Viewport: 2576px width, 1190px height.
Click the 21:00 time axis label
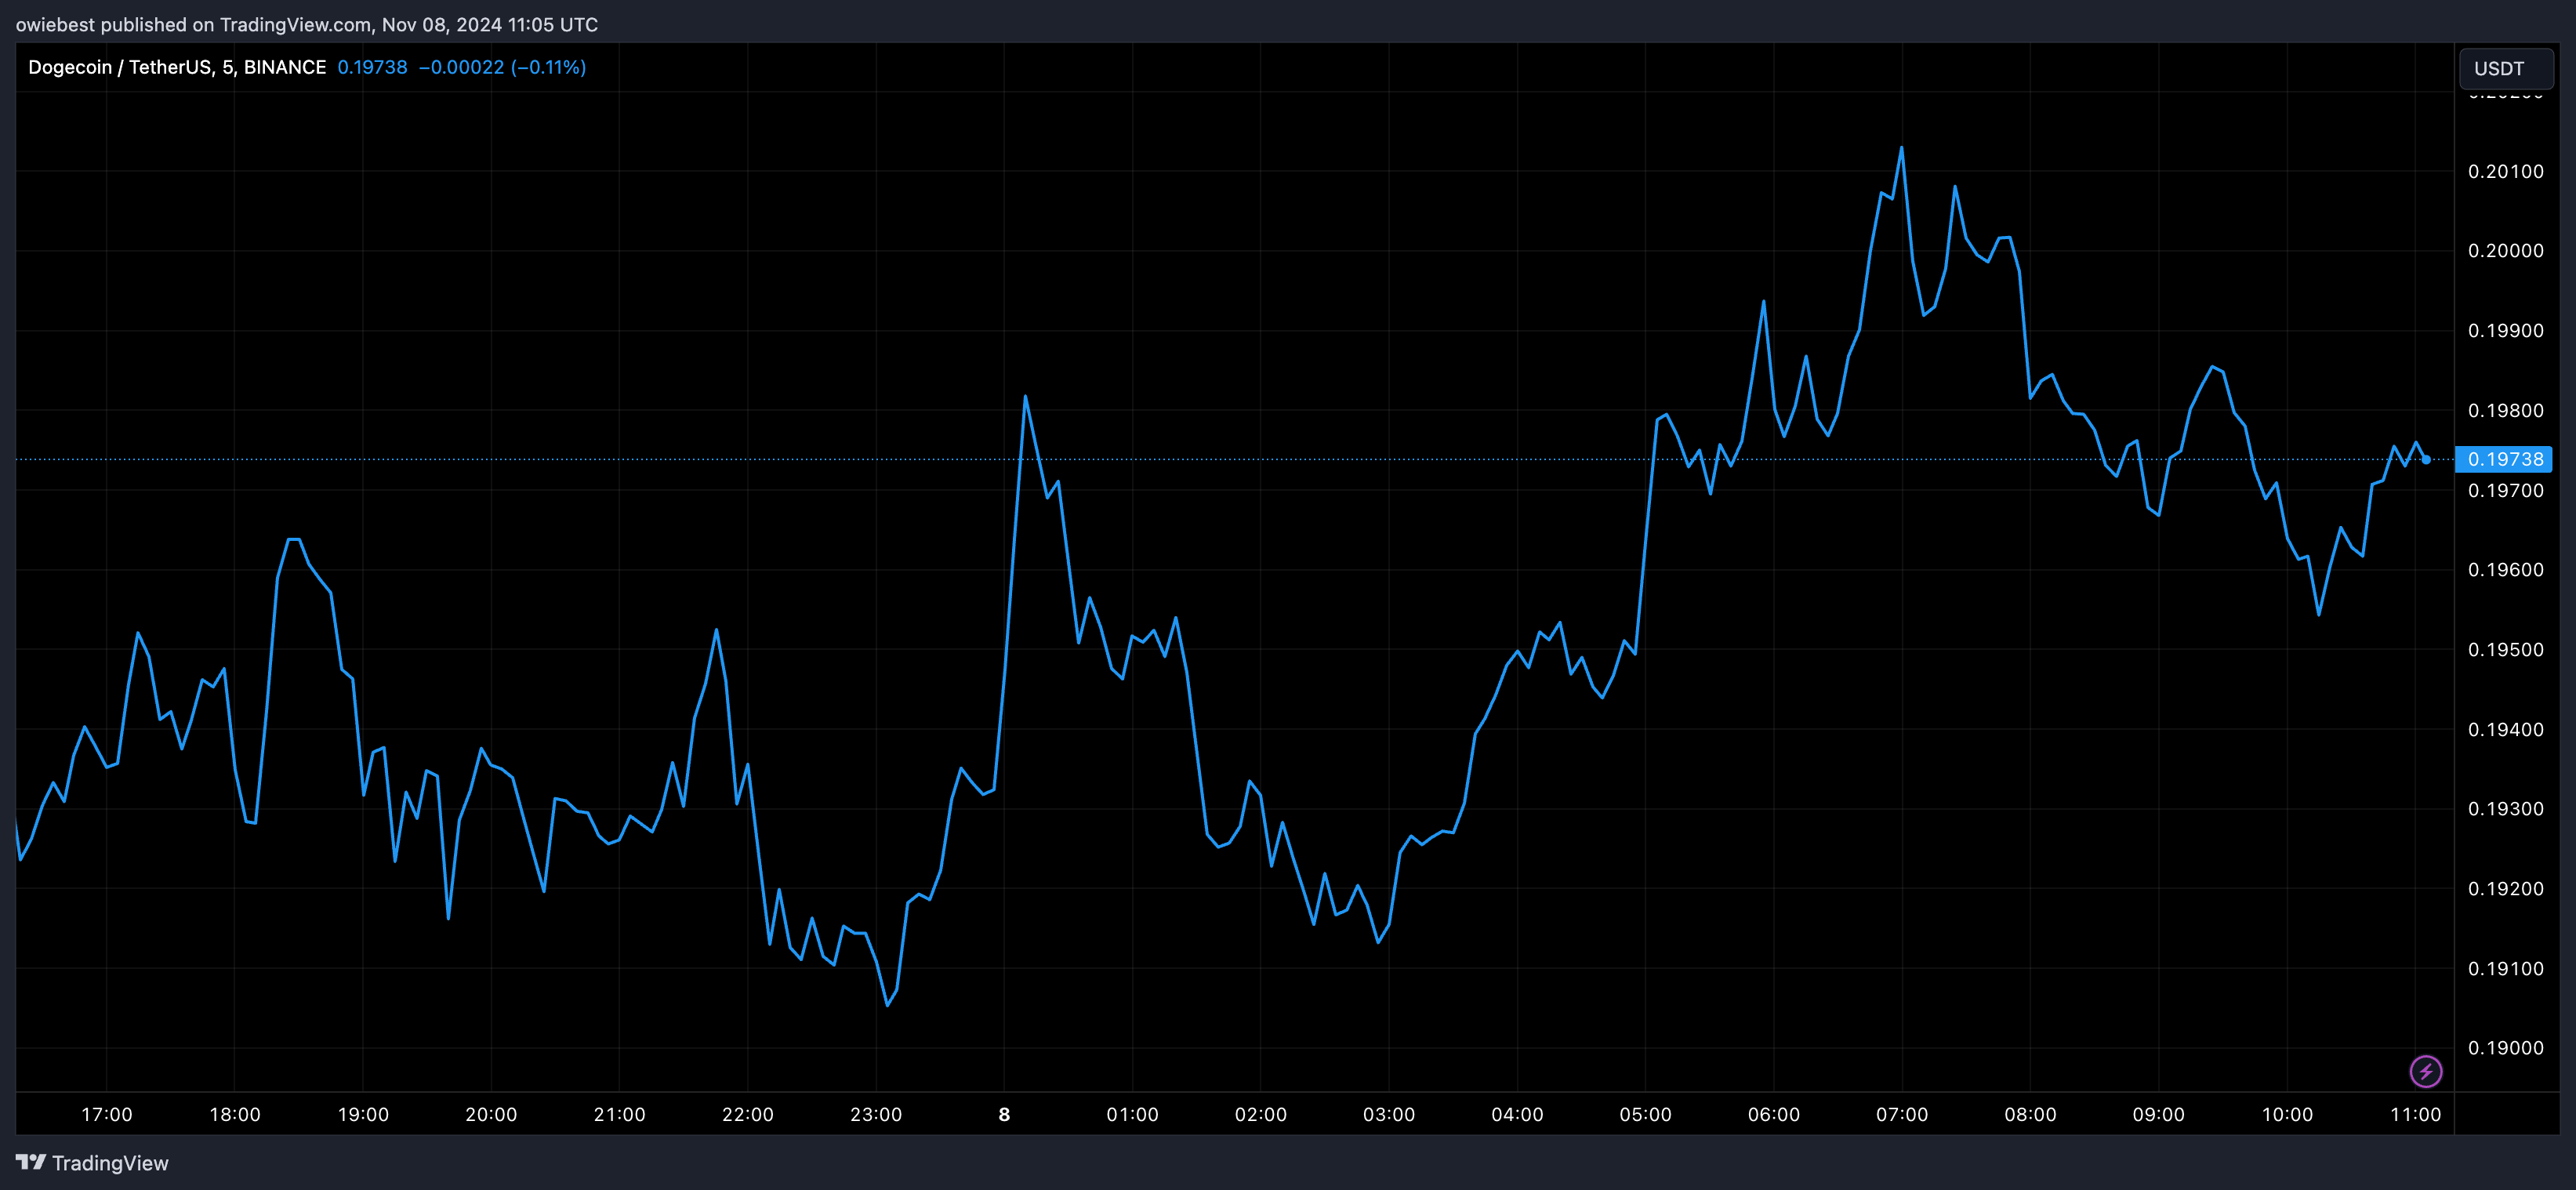(620, 1114)
